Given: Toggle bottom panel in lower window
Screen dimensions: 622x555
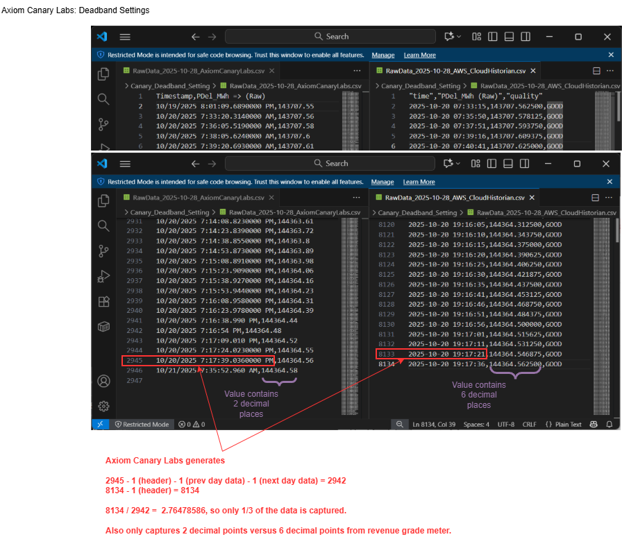Looking at the screenshot, I should click(x=507, y=164).
